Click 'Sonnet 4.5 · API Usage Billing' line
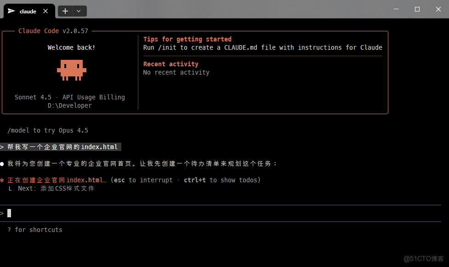This screenshot has height=267, width=449. [70, 97]
